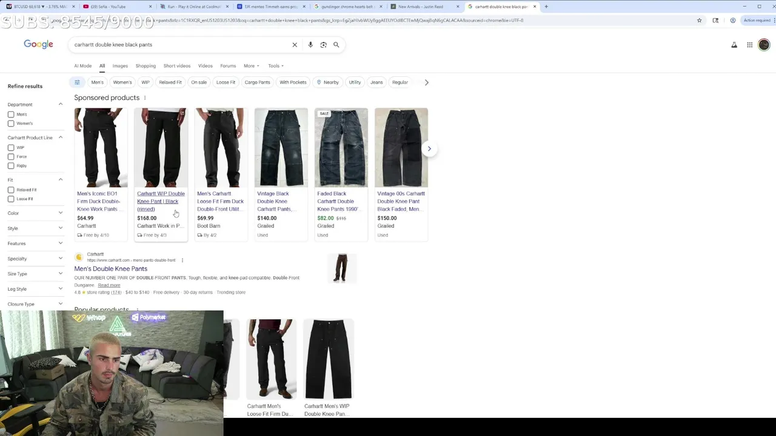
Task: Open the More search dropdown
Action: pos(251,66)
